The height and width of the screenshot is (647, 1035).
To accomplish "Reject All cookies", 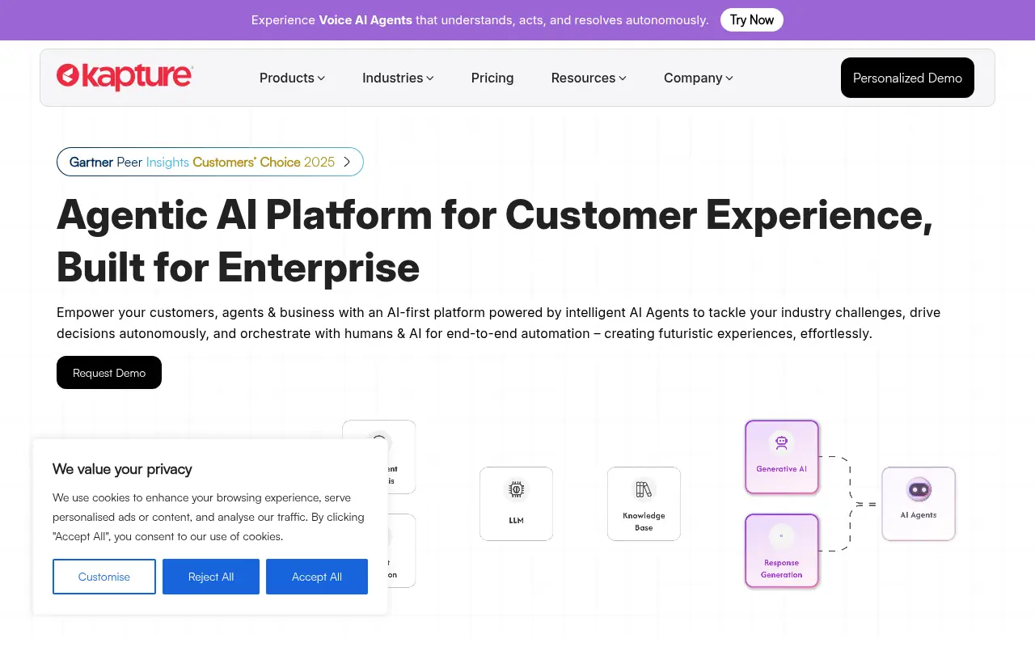I will pyautogui.click(x=211, y=577).
